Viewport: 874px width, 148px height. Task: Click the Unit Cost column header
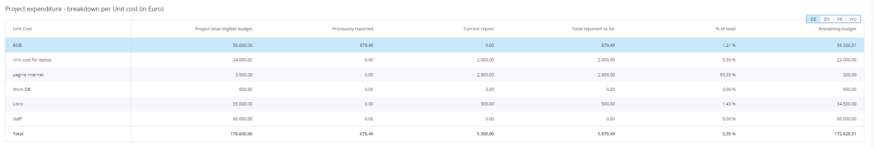pyautogui.click(x=22, y=29)
